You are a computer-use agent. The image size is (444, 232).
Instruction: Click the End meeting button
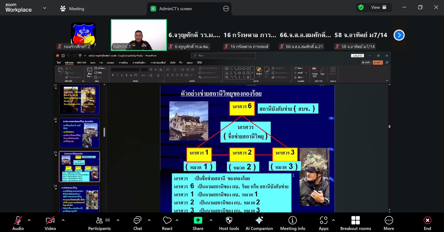tap(427, 223)
